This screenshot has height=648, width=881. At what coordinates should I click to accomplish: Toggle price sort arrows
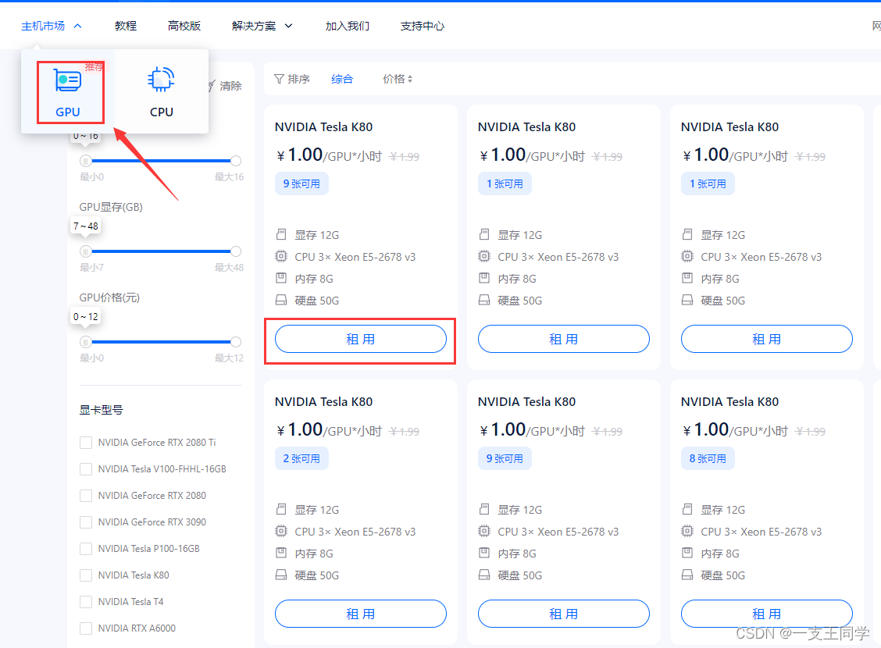pyautogui.click(x=410, y=79)
